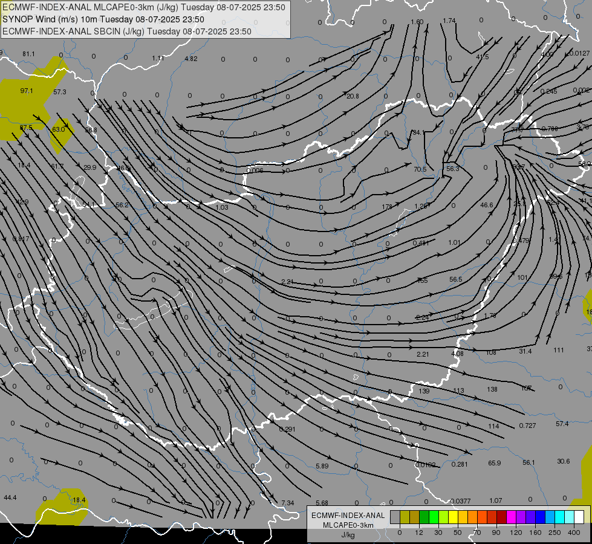Click the 4.08 value on the map
Image resolution: width=592 pixels, height=544 pixels.
(x=457, y=354)
